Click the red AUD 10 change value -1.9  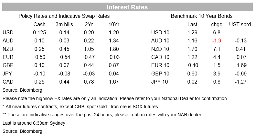coord(217,41)
